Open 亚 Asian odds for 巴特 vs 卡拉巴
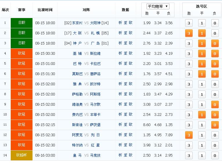This screenshot has height=163, width=222. (x=126, y=64)
